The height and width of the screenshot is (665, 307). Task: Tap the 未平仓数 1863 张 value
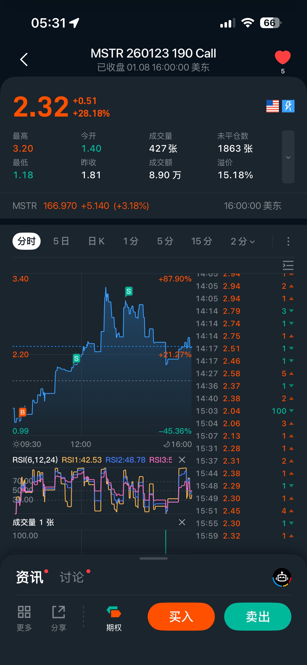point(235,149)
